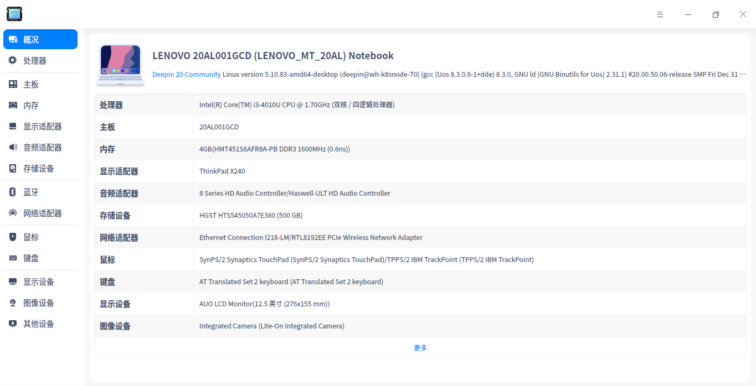756x386 pixels.
Task: Click the 处理器 chip icon in sidebar
Action: coord(13,60)
